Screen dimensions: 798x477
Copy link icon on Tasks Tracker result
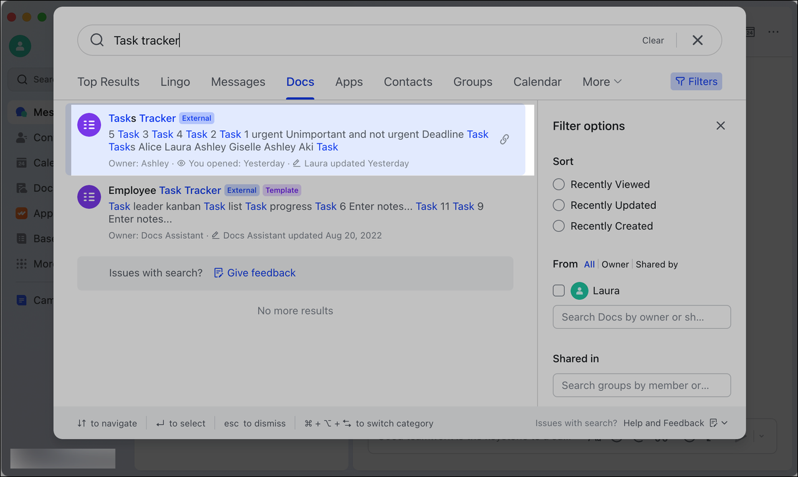(x=504, y=140)
